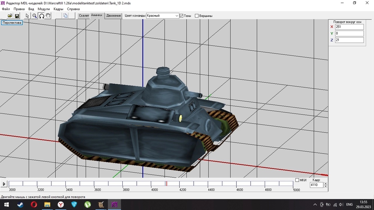Click the copy toolbar icon

tap(66, 16)
